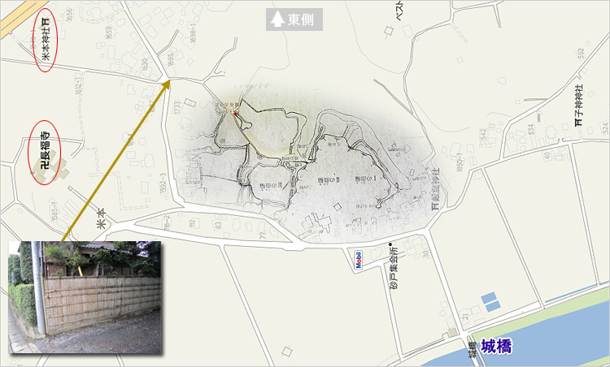Click the Mobil gas station icon
610x367 pixels.
coord(357,260)
